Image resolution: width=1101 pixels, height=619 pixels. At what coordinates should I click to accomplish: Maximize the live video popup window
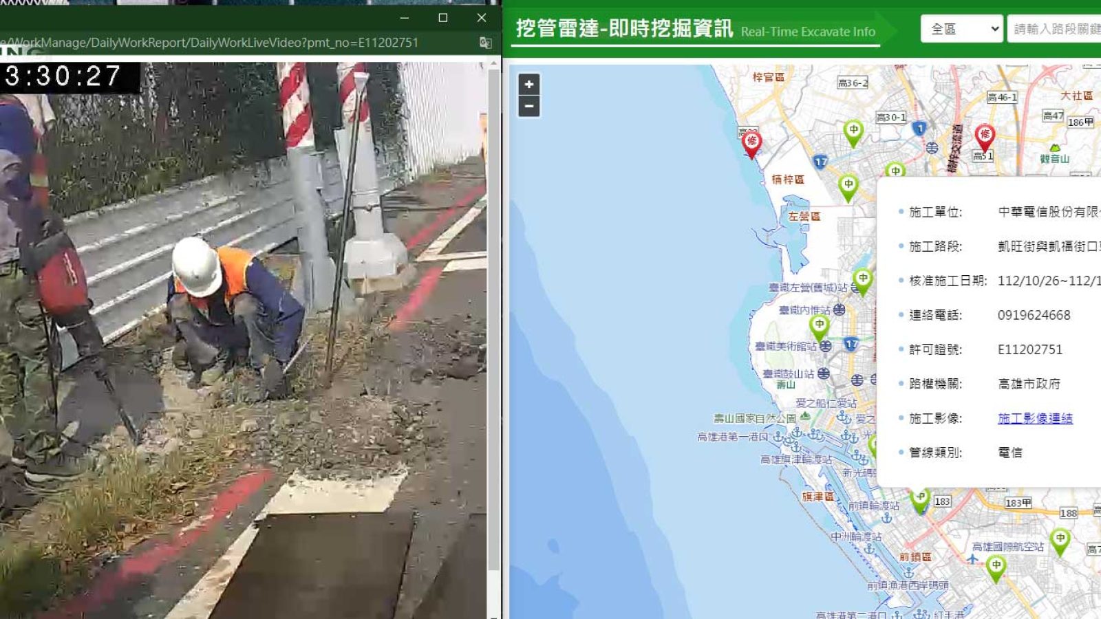(x=443, y=18)
